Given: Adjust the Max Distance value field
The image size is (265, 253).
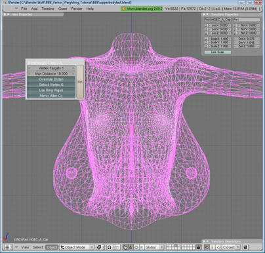Looking at the screenshot, I should coord(51,73).
